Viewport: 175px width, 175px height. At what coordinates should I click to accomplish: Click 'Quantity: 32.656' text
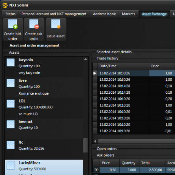coord(31,148)
